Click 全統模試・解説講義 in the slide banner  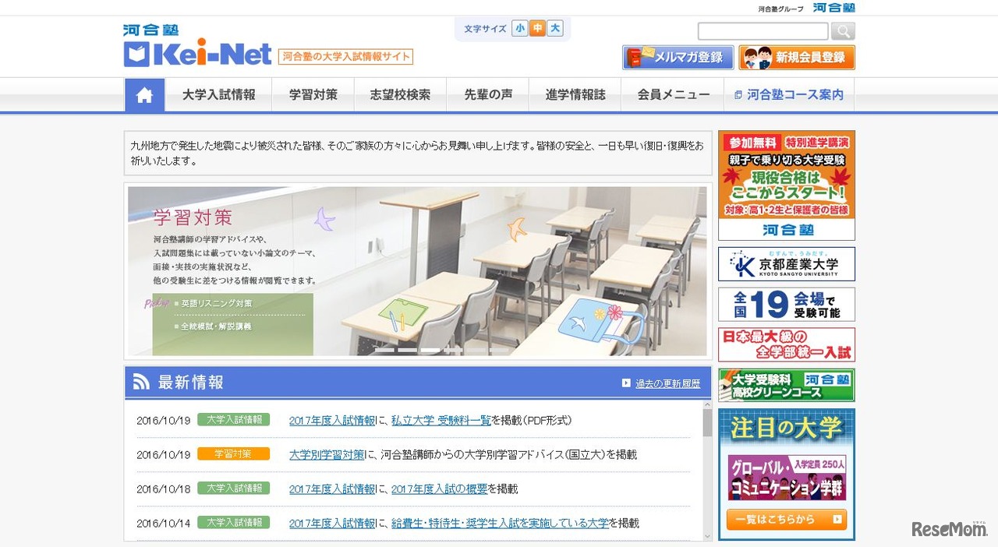(217, 326)
